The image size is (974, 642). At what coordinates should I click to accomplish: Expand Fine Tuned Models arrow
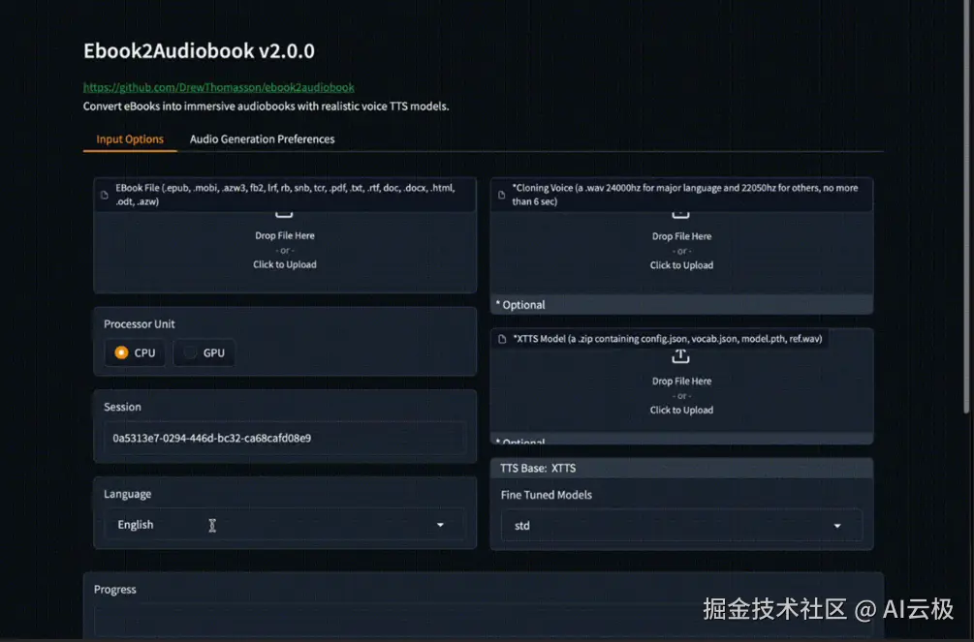pyautogui.click(x=837, y=526)
